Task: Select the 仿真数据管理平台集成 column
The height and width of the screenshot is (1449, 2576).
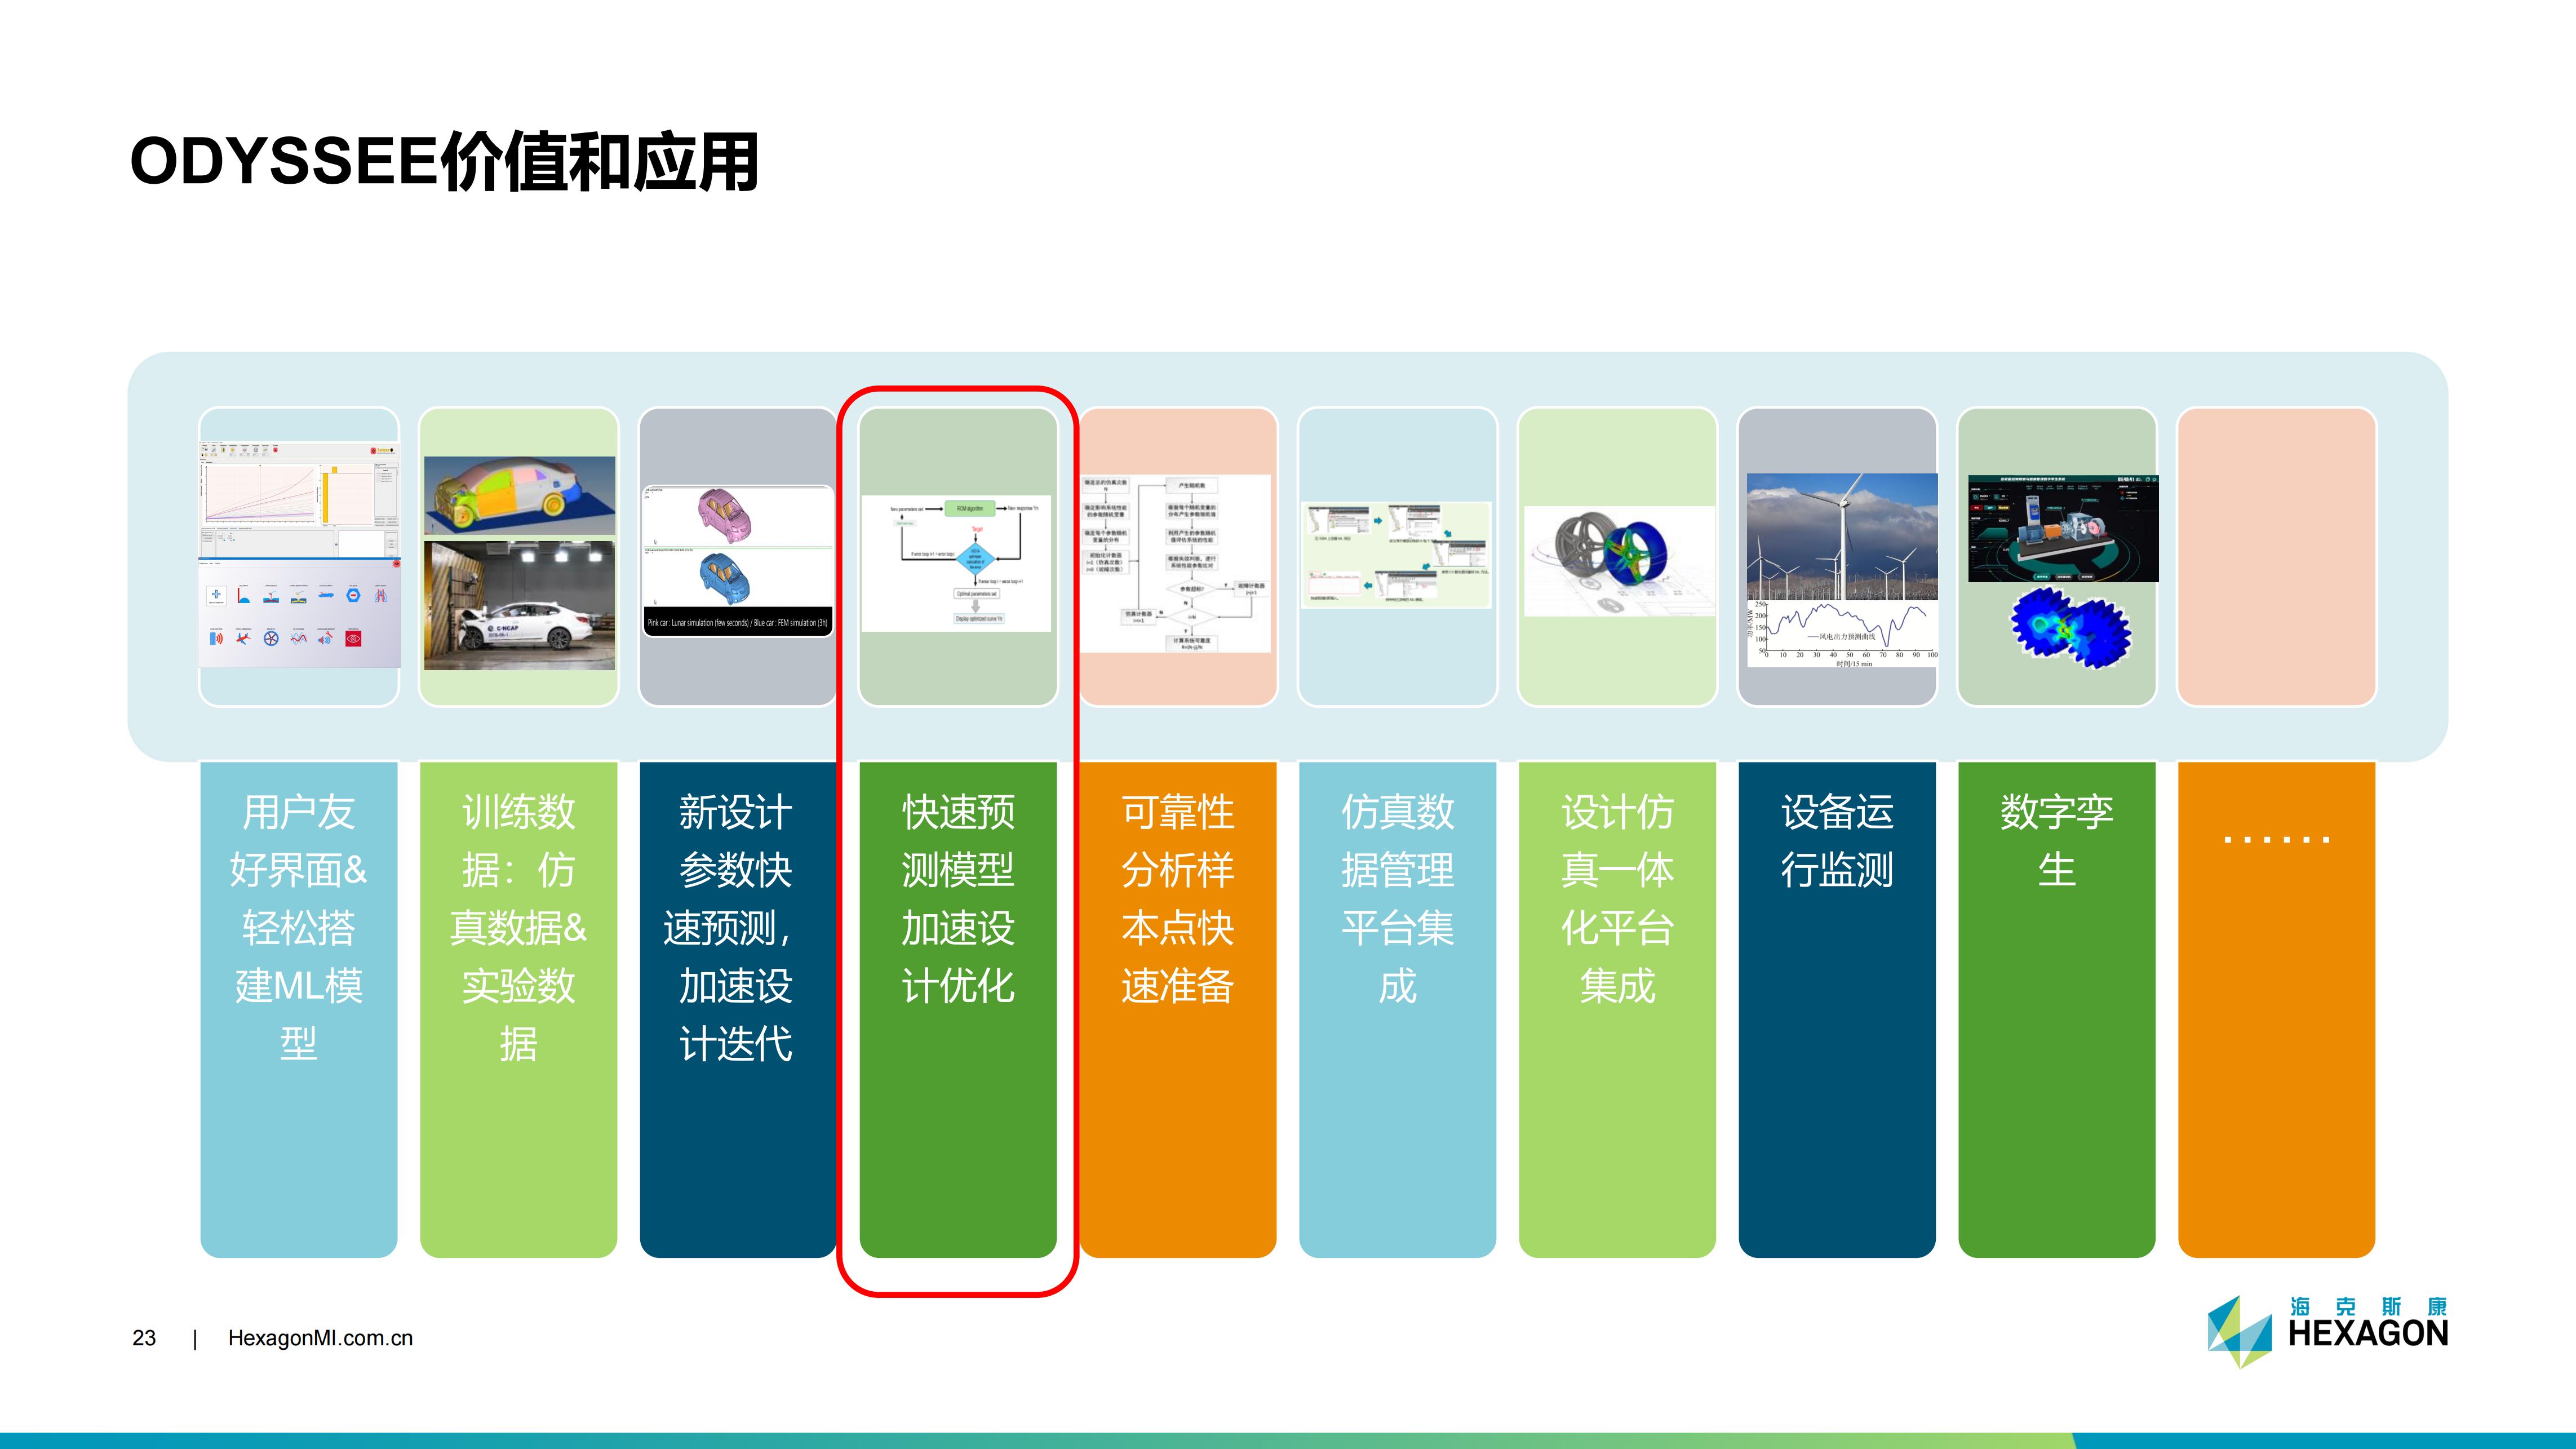Action: (x=1397, y=1009)
